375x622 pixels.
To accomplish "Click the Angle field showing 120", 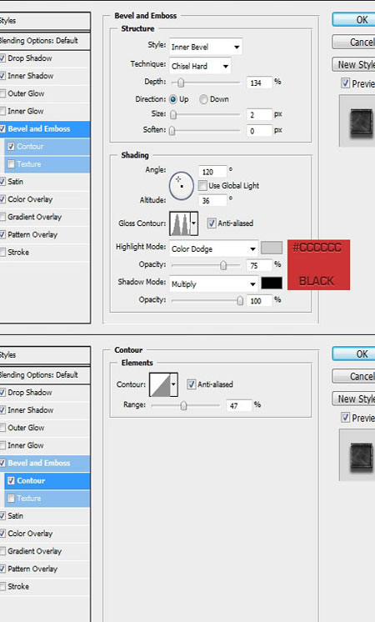I will [x=212, y=172].
